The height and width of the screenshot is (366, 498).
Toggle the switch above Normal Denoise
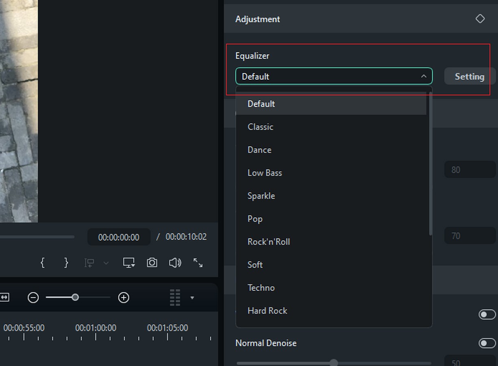(x=487, y=314)
